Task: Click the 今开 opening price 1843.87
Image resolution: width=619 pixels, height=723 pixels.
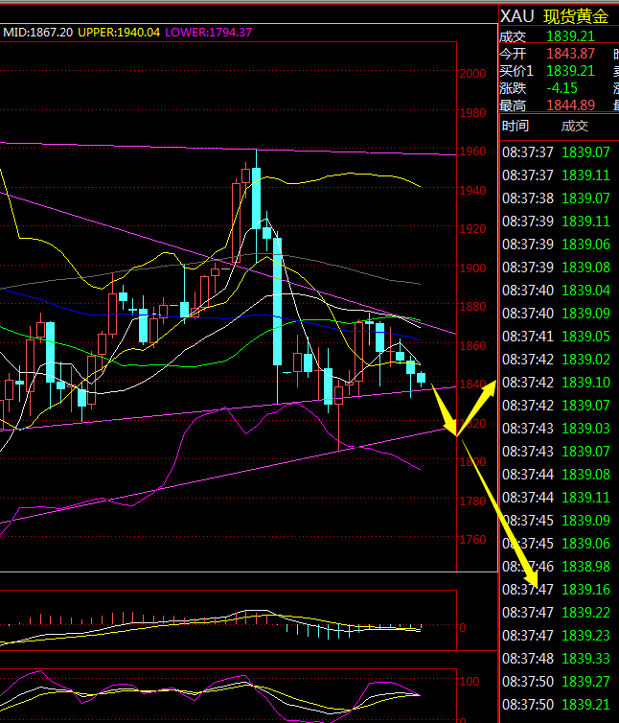Action: 570,54
